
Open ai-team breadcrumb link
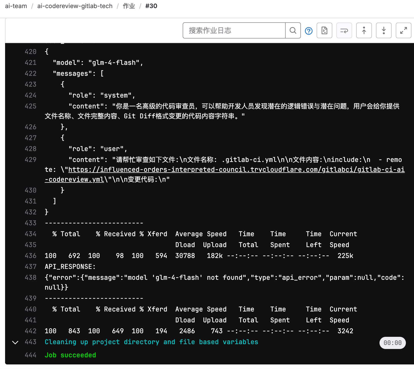pyautogui.click(x=16, y=6)
